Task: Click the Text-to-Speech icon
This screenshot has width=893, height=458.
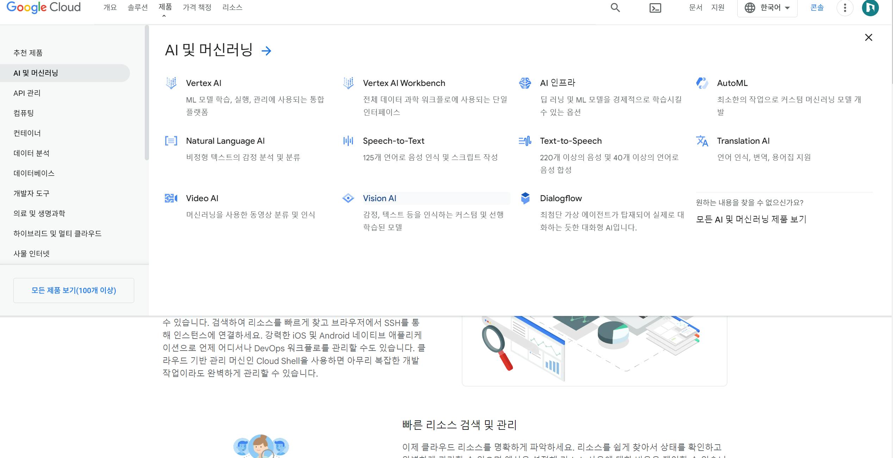Action: pos(525,141)
